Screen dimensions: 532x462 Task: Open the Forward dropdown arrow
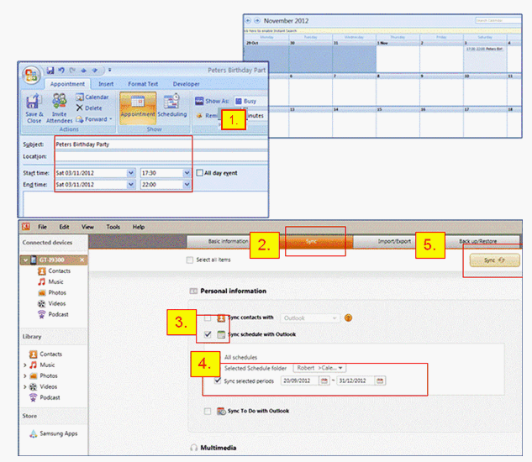point(111,119)
